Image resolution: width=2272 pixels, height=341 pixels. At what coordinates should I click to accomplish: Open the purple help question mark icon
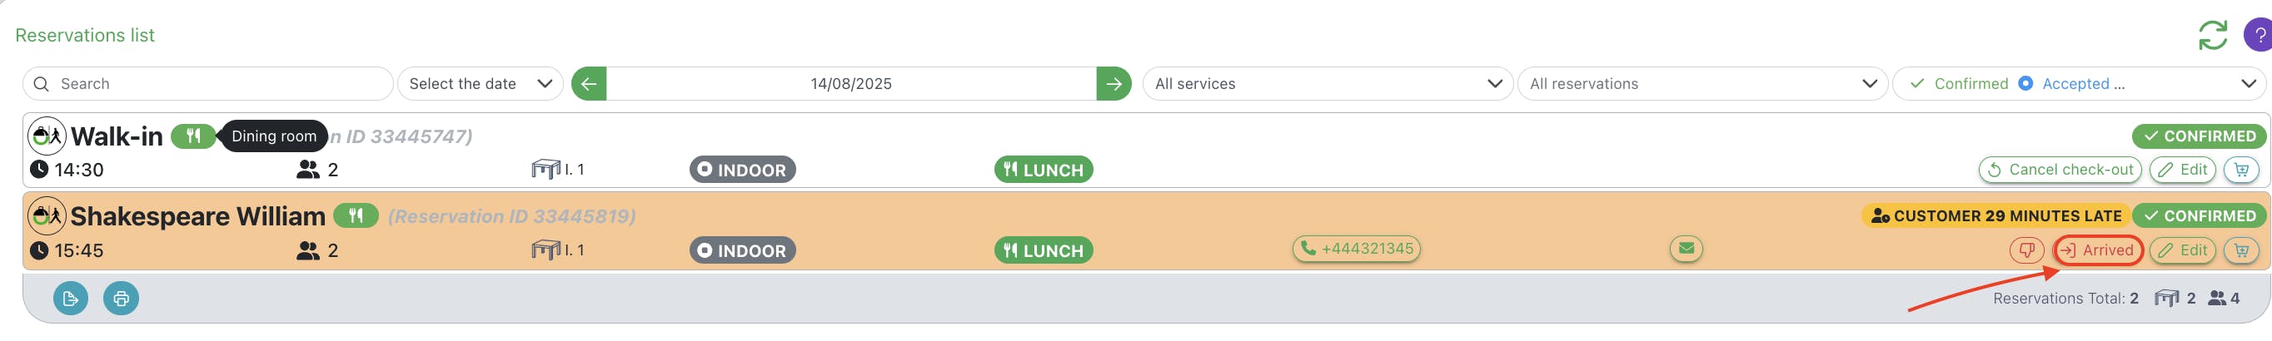tap(2259, 35)
